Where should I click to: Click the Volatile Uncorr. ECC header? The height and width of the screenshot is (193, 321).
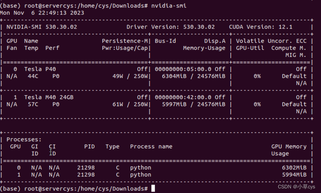(x=271, y=41)
